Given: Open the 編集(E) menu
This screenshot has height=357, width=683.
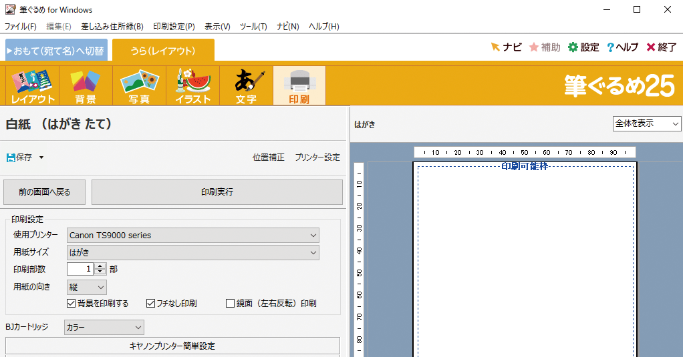Looking at the screenshot, I should 59,27.
